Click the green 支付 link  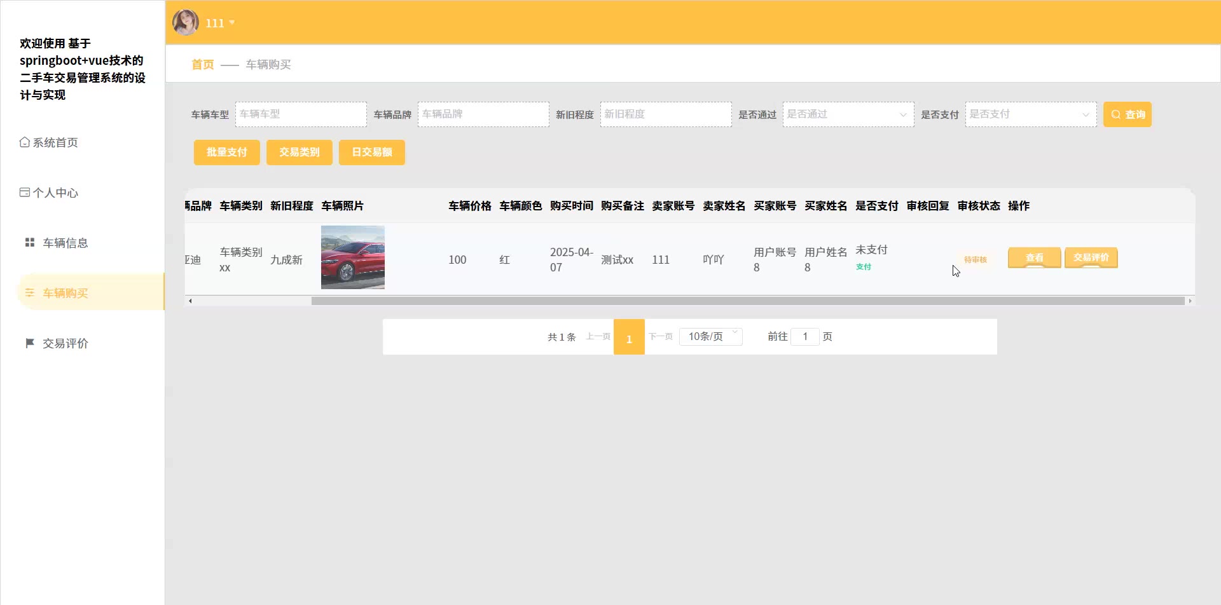click(863, 267)
